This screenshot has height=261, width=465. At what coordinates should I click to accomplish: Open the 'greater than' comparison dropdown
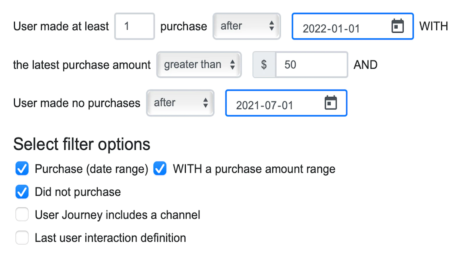pos(199,65)
